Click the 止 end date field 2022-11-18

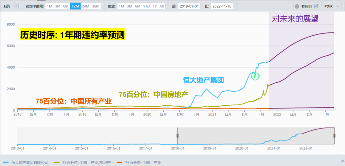(x=222, y=6)
